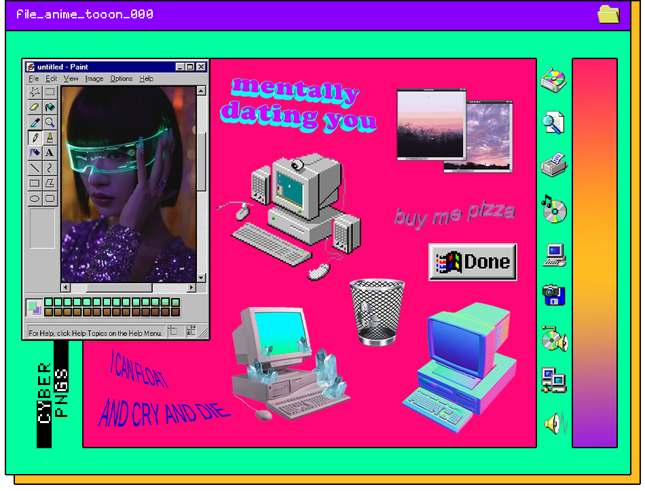Click the "I CAN FLOAT" text
The image size is (645, 491).
(x=139, y=369)
